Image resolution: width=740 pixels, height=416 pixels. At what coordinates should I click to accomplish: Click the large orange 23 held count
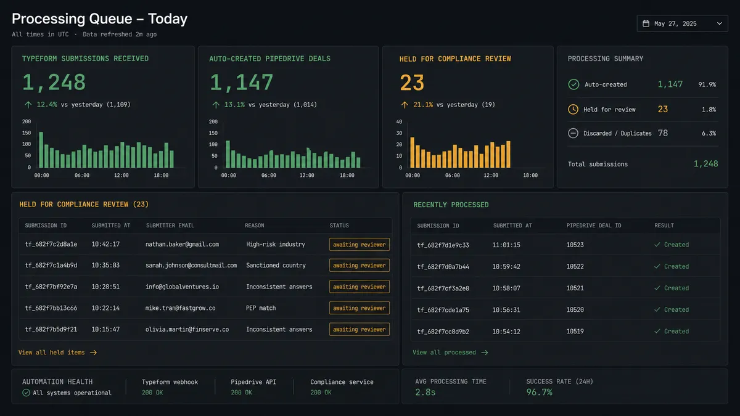pos(413,83)
